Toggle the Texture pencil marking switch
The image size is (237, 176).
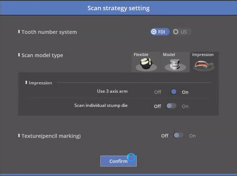tap(179, 135)
